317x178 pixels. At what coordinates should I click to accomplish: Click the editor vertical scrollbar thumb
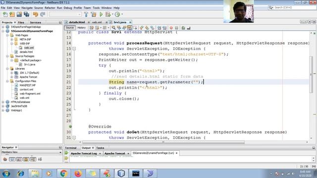coord(311,75)
